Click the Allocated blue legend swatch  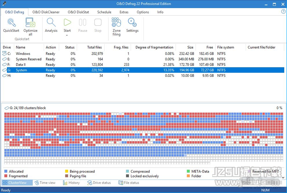click(6, 171)
